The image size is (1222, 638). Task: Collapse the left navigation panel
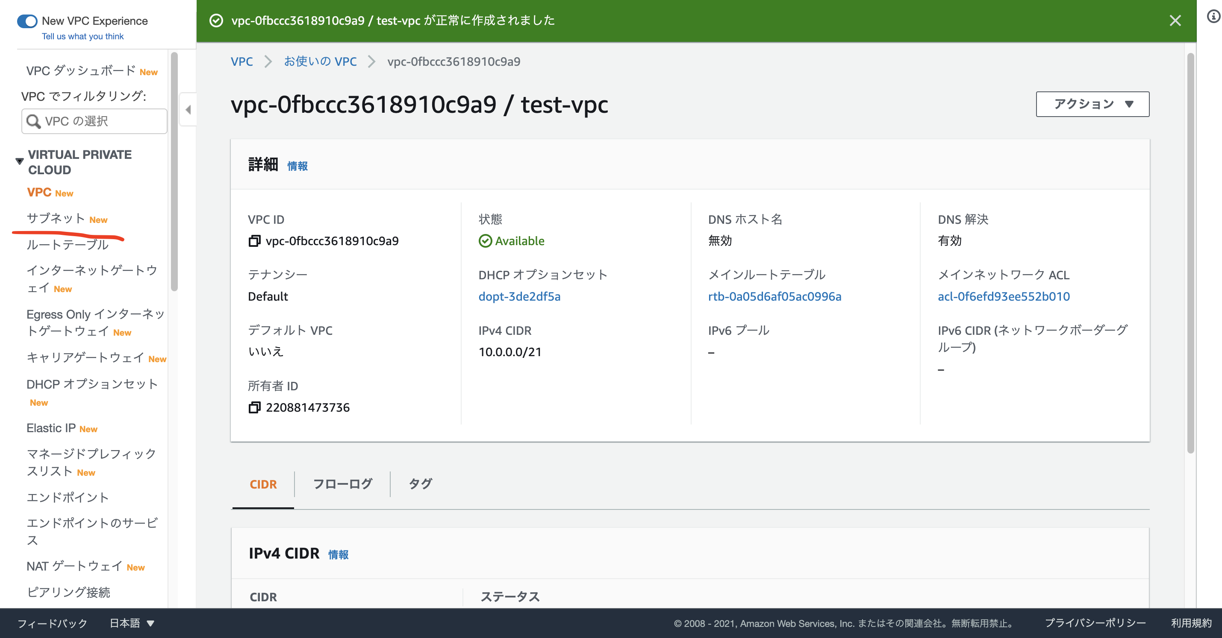tap(188, 110)
